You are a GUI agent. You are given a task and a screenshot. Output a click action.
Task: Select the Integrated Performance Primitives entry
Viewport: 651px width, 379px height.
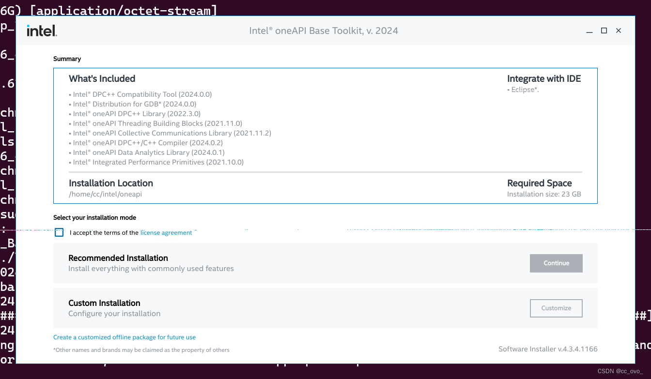(x=156, y=162)
